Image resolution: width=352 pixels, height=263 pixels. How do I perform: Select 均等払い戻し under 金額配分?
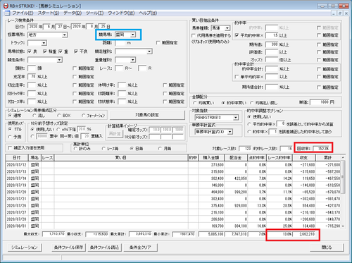coord(252,103)
